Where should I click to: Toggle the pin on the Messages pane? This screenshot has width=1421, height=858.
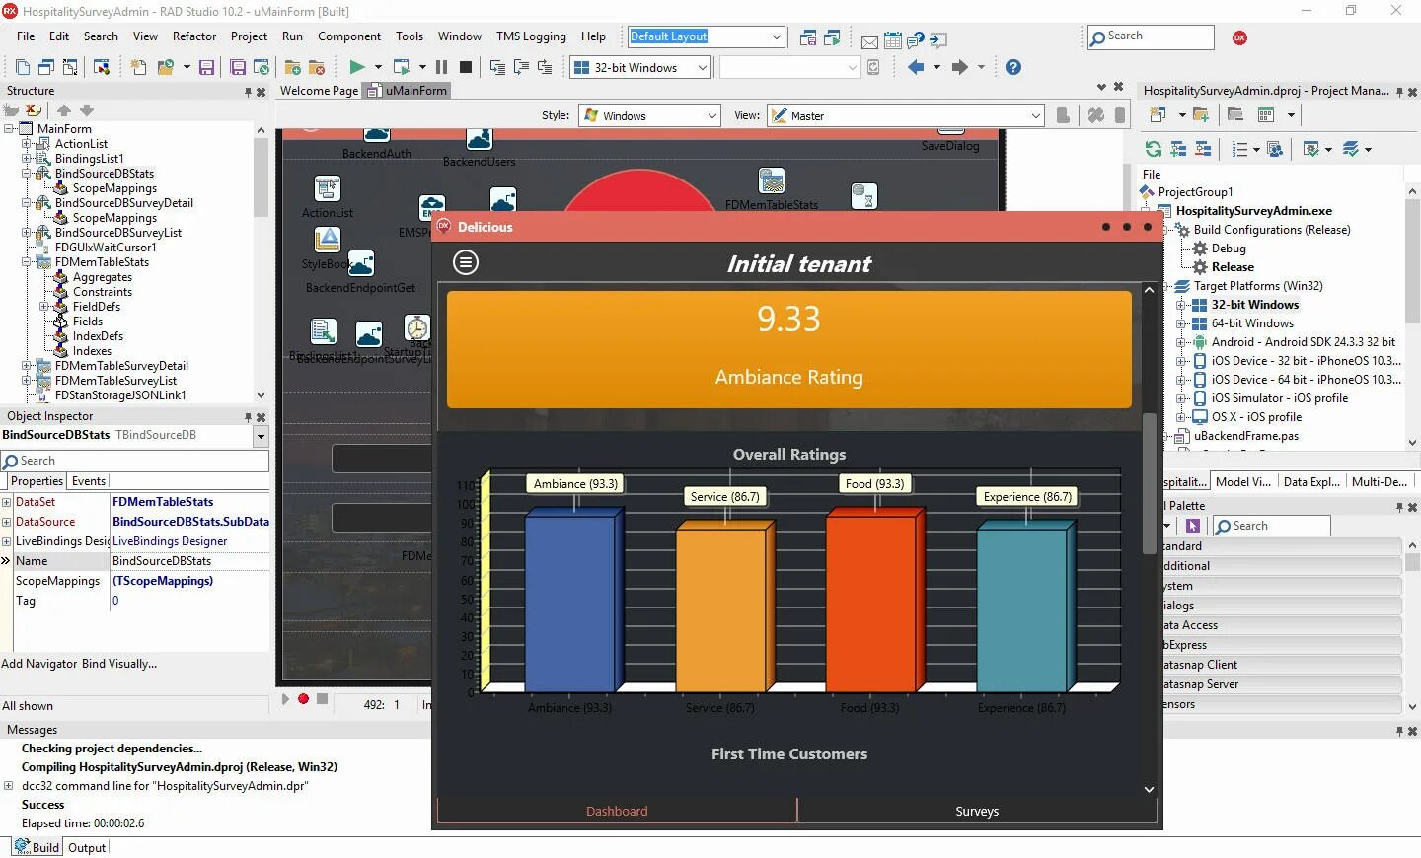(x=1399, y=731)
